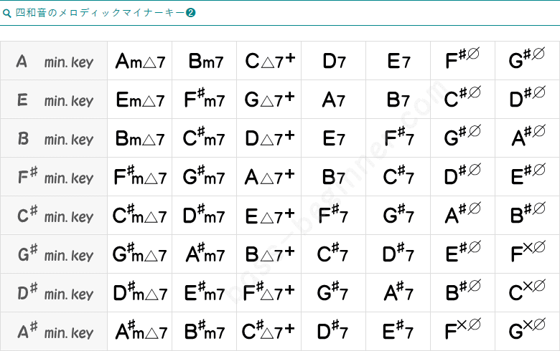Select the half-diminished G double-sharp chord cell
560x351 pixels.
527,332
